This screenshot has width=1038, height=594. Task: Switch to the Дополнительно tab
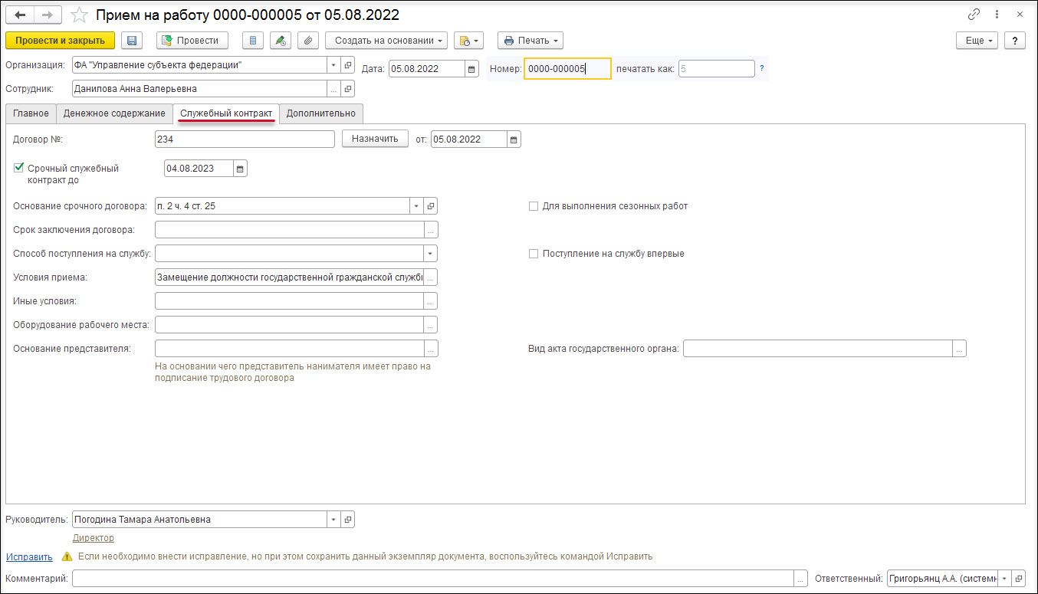(x=321, y=113)
